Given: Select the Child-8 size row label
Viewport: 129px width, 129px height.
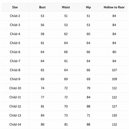Looking at the screenshot, I should 15,70.
